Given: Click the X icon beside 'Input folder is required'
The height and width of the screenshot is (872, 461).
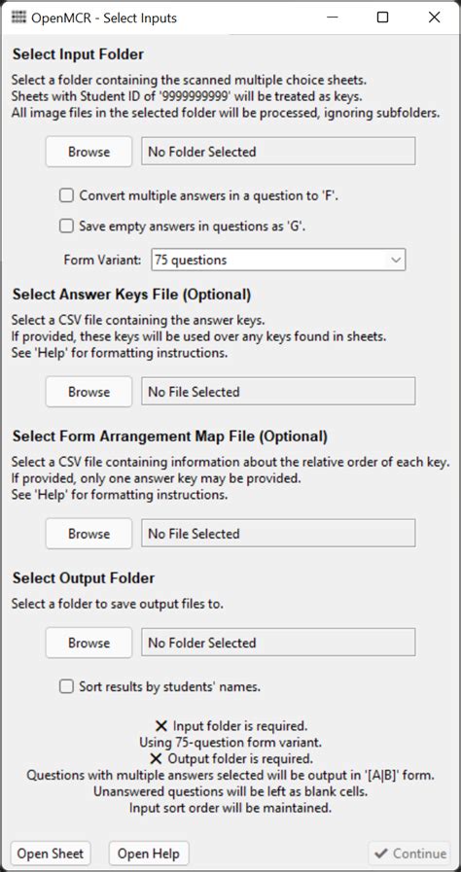Looking at the screenshot, I should click(161, 726).
